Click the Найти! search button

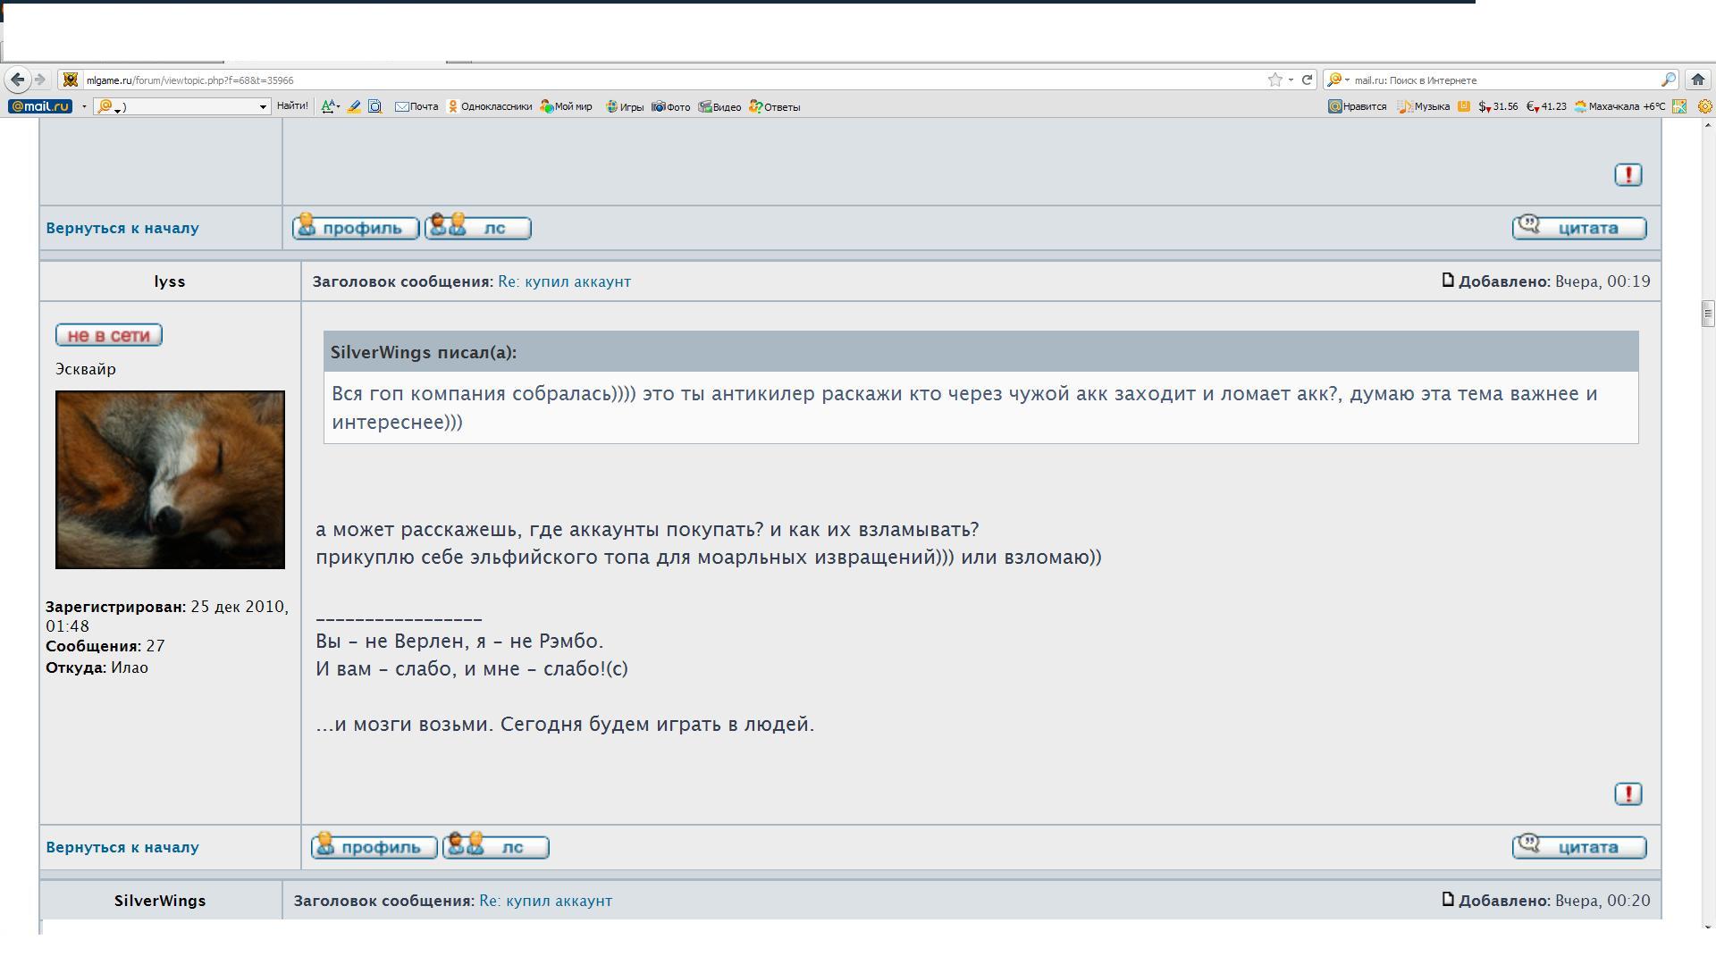pos(292,105)
